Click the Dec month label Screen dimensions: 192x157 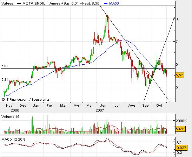click(x=23, y=105)
